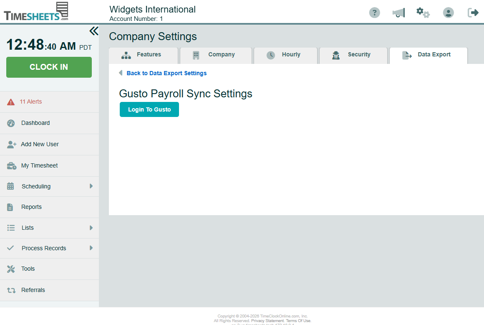Click the Login To Gusto button

click(x=149, y=109)
